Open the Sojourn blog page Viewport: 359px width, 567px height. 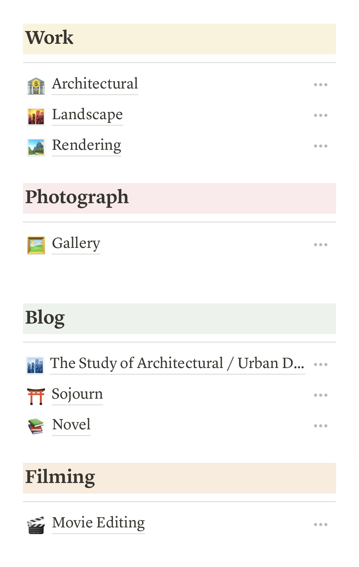coord(77,394)
